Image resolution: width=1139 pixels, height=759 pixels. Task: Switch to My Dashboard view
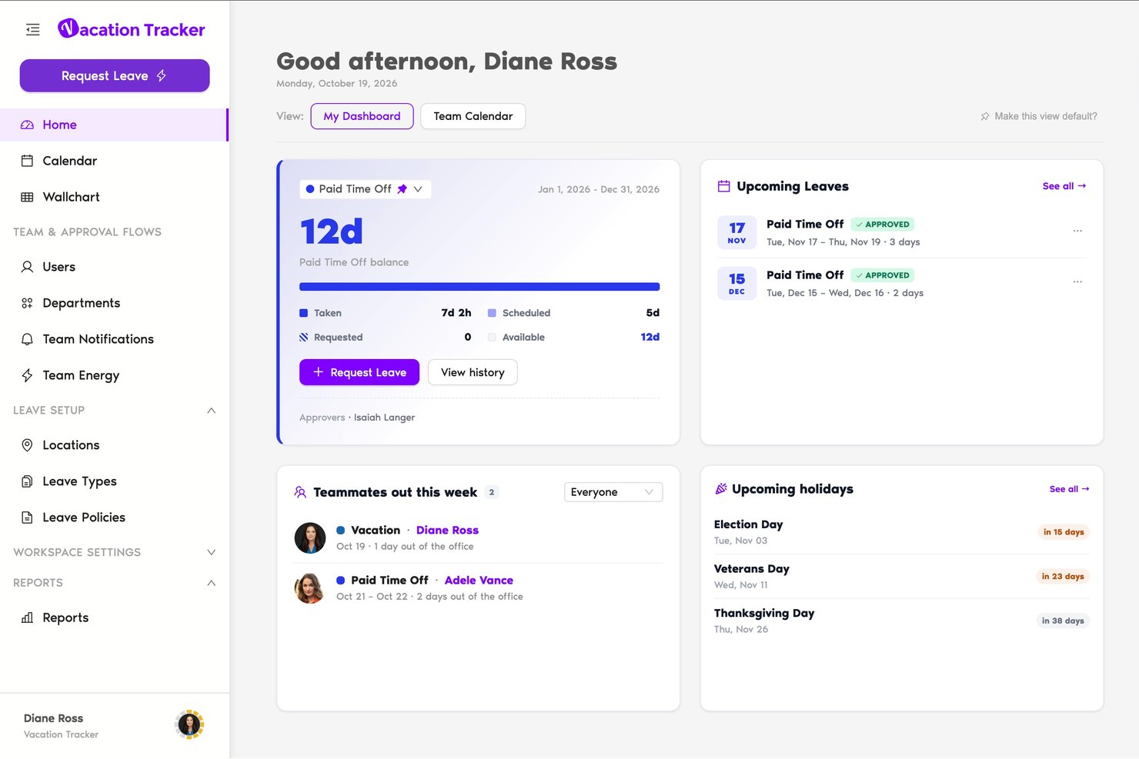point(362,116)
